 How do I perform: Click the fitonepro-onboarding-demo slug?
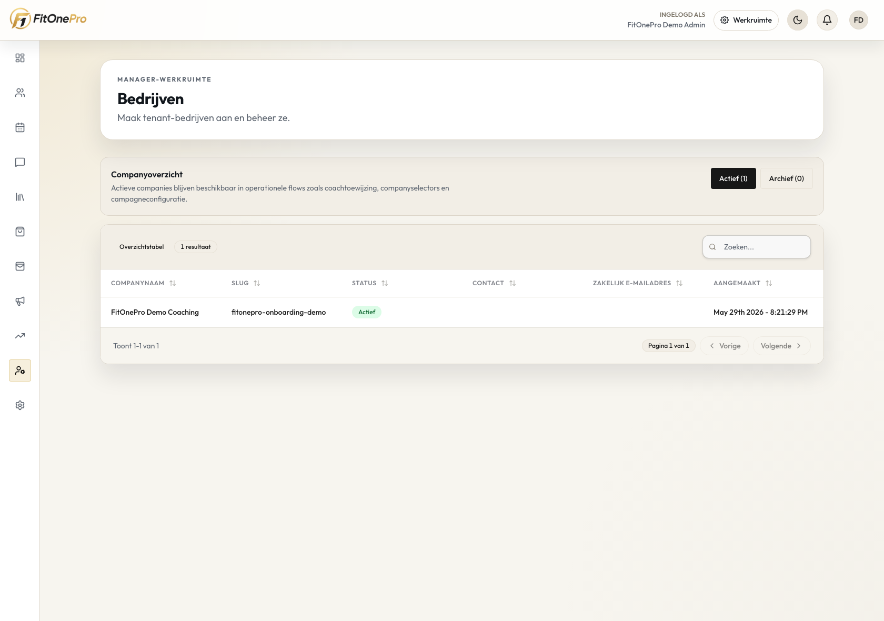[278, 312]
